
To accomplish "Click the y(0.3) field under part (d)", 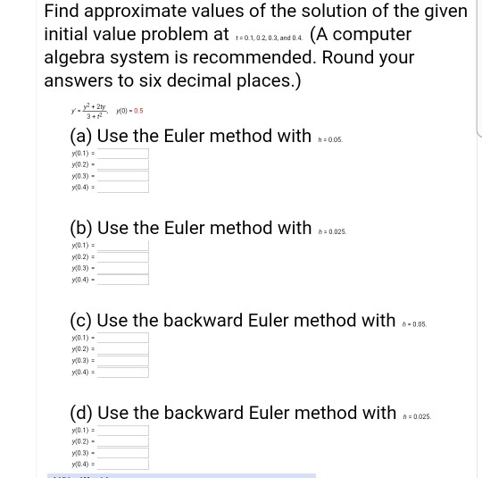I will click(123, 453).
